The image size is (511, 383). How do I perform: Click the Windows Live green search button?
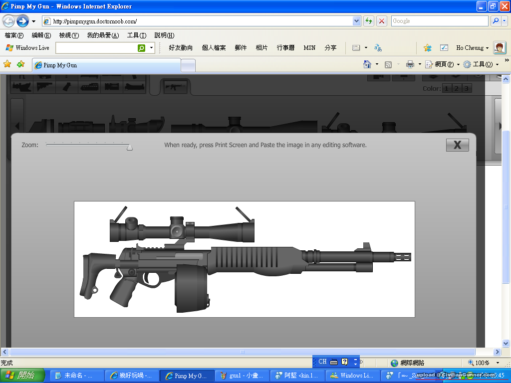click(x=142, y=48)
